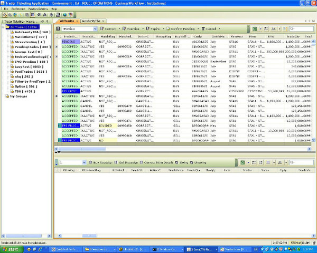Select the All Trades tree node
317x253 pixels.
click(x=23, y=27)
